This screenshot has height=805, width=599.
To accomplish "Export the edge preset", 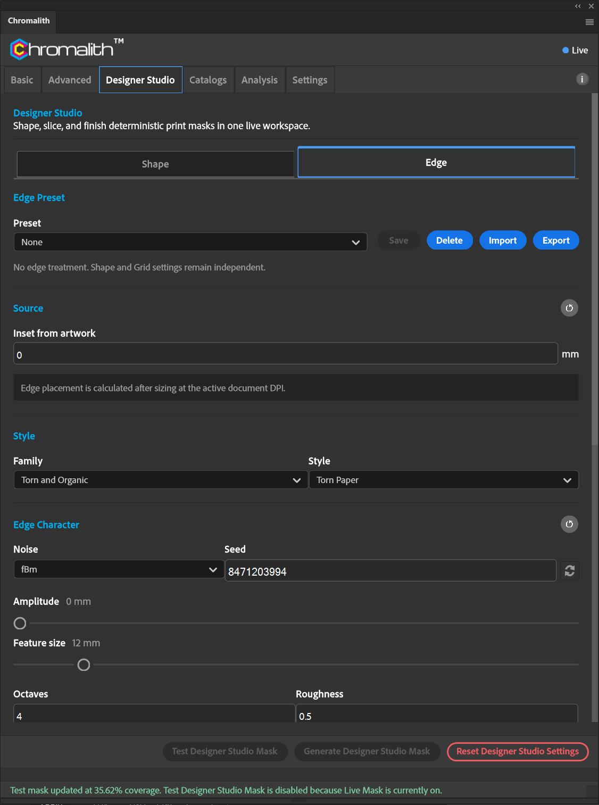I will (556, 240).
